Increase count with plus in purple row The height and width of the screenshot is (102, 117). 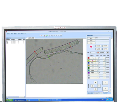pos(97,73)
